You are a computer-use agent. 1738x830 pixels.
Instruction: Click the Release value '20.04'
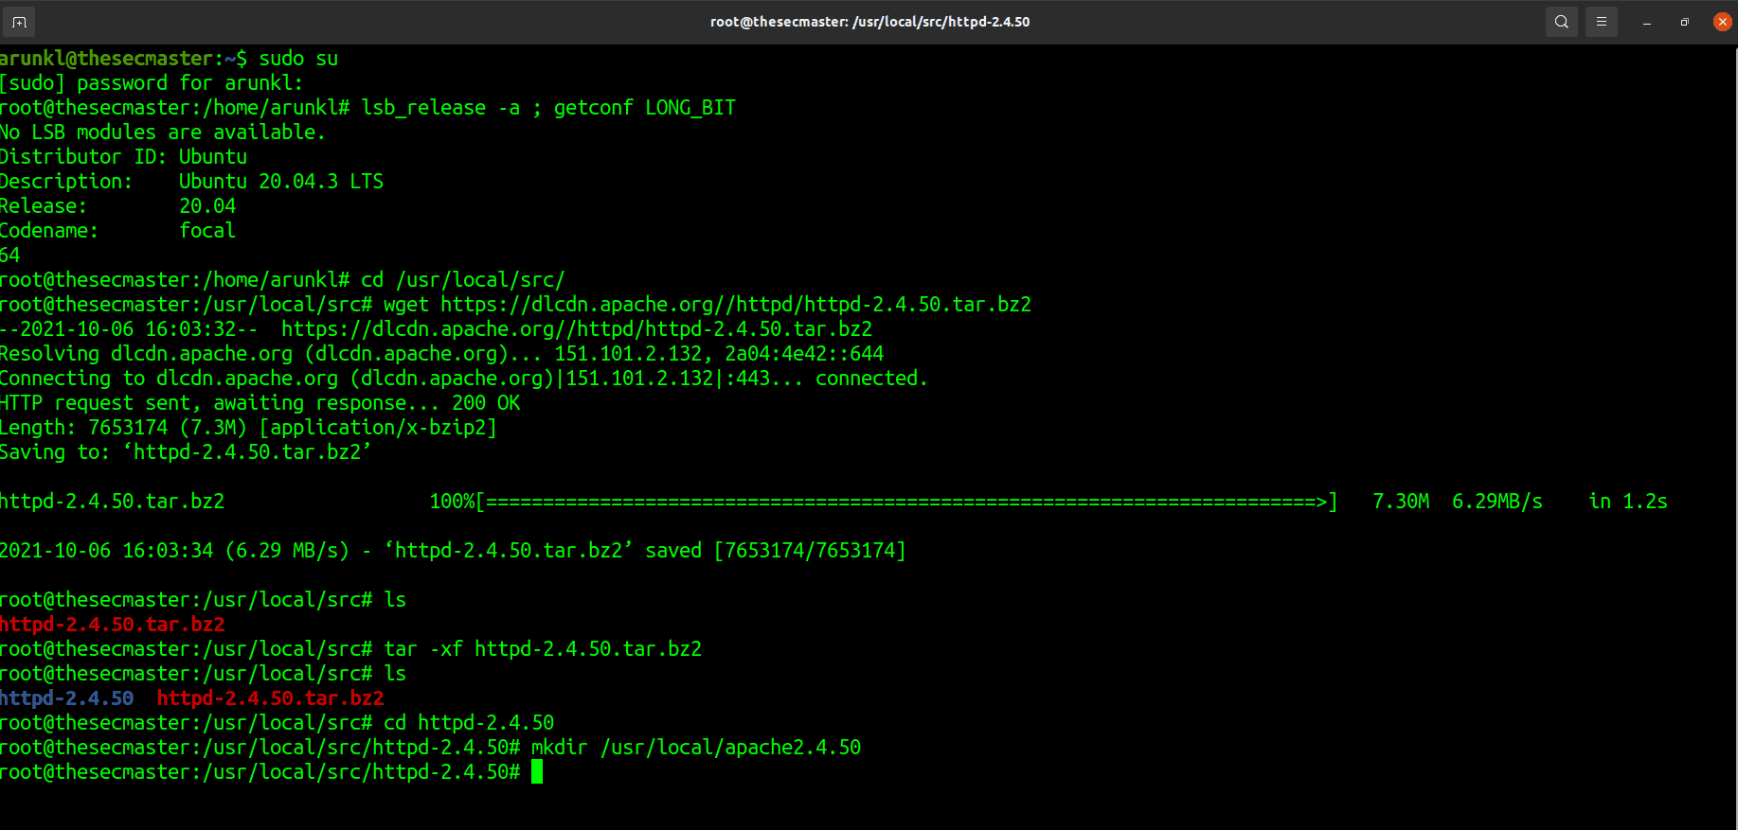(207, 206)
